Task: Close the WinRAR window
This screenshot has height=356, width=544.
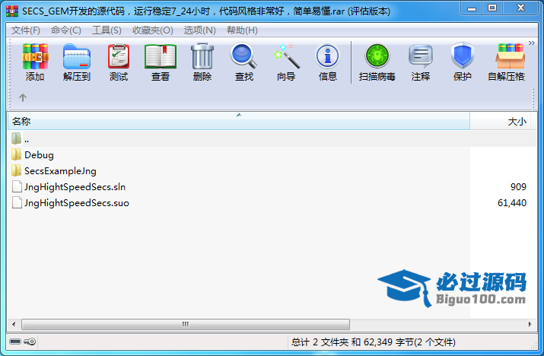Action: click(x=520, y=8)
